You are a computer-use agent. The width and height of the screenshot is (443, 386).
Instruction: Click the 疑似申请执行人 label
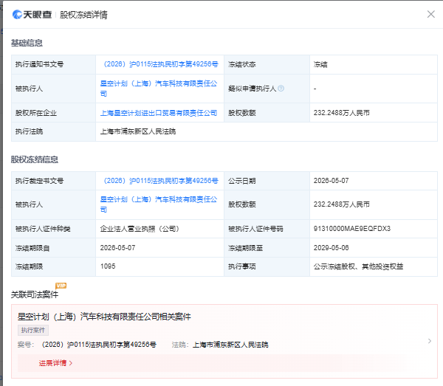click(252, 89)
